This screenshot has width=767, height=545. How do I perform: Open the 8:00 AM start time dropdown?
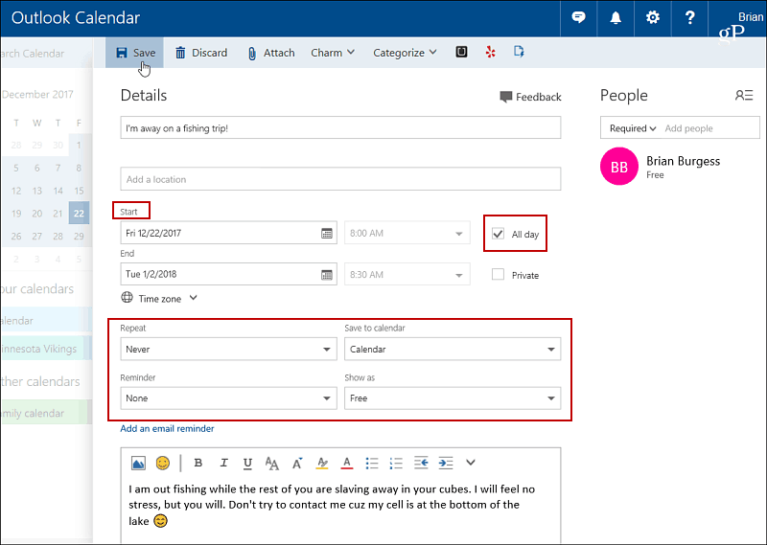pyautogui.click(x=407, y=233)
